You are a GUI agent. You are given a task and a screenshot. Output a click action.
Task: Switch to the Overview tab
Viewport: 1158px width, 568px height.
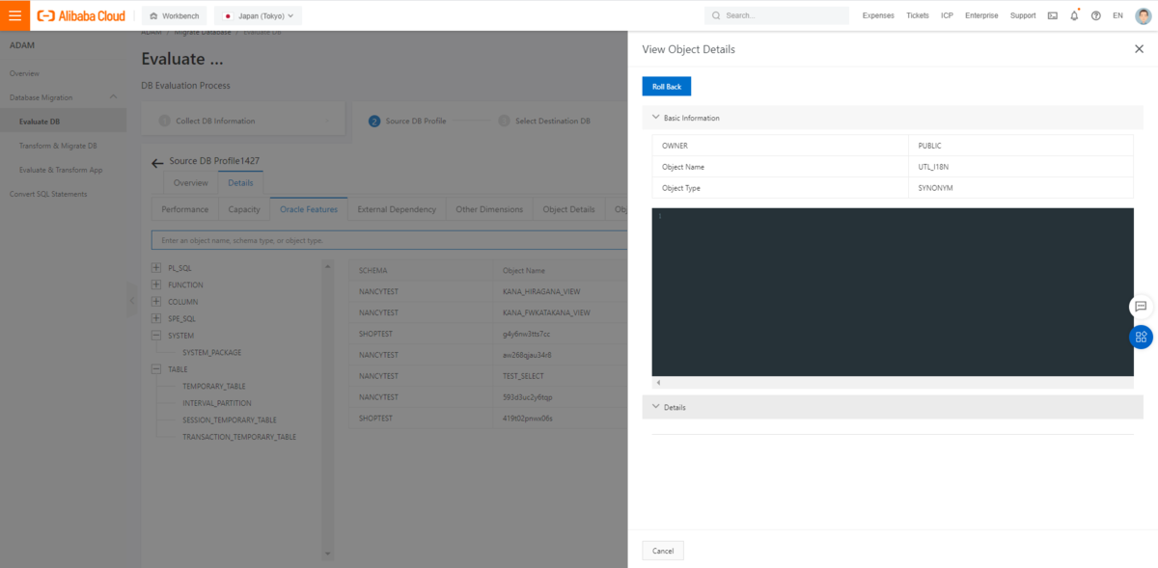point(190,182)
